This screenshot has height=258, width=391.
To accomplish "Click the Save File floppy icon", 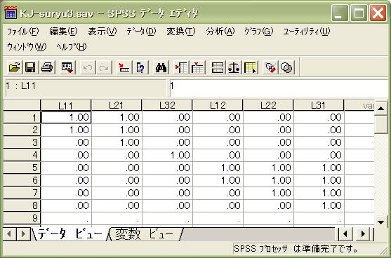I will point(30,67).
